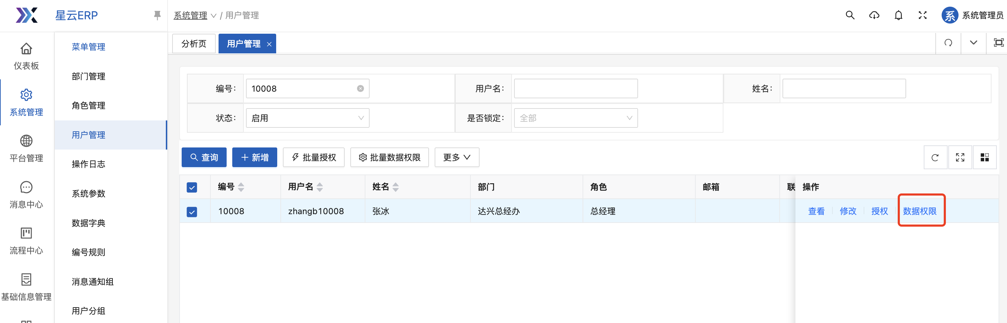1007x323 pixels.
Task: Expand the 更多 dropdown button
Action: [456, 157]
